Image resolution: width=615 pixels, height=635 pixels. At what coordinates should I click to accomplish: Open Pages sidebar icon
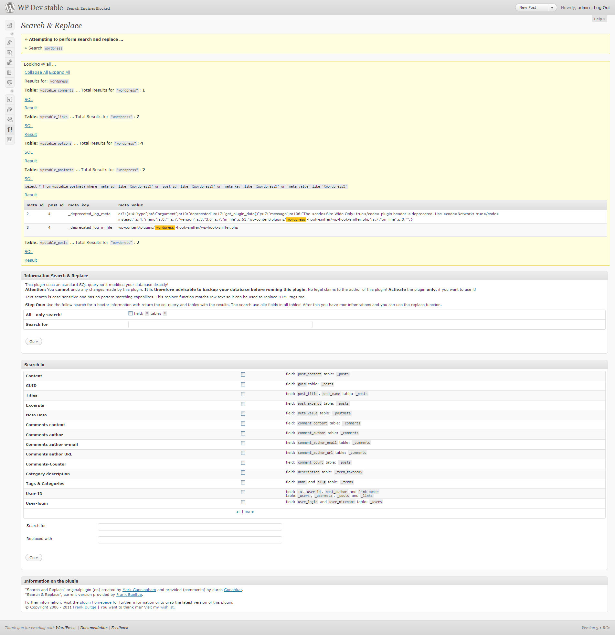(10, 72)
